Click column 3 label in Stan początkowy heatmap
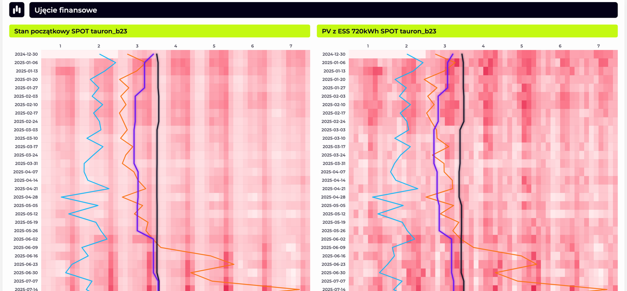Image resolution: width=627 pixels, height=291 pixels. 137,46
